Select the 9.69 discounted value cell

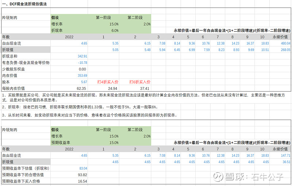(x=251, y=50)
